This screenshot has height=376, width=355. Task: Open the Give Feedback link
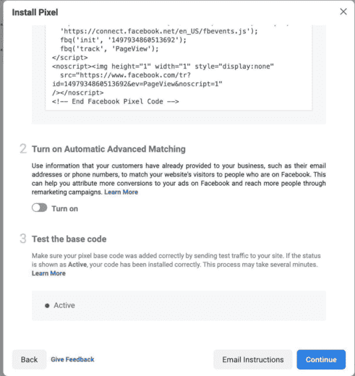click(x=72, y=359)
